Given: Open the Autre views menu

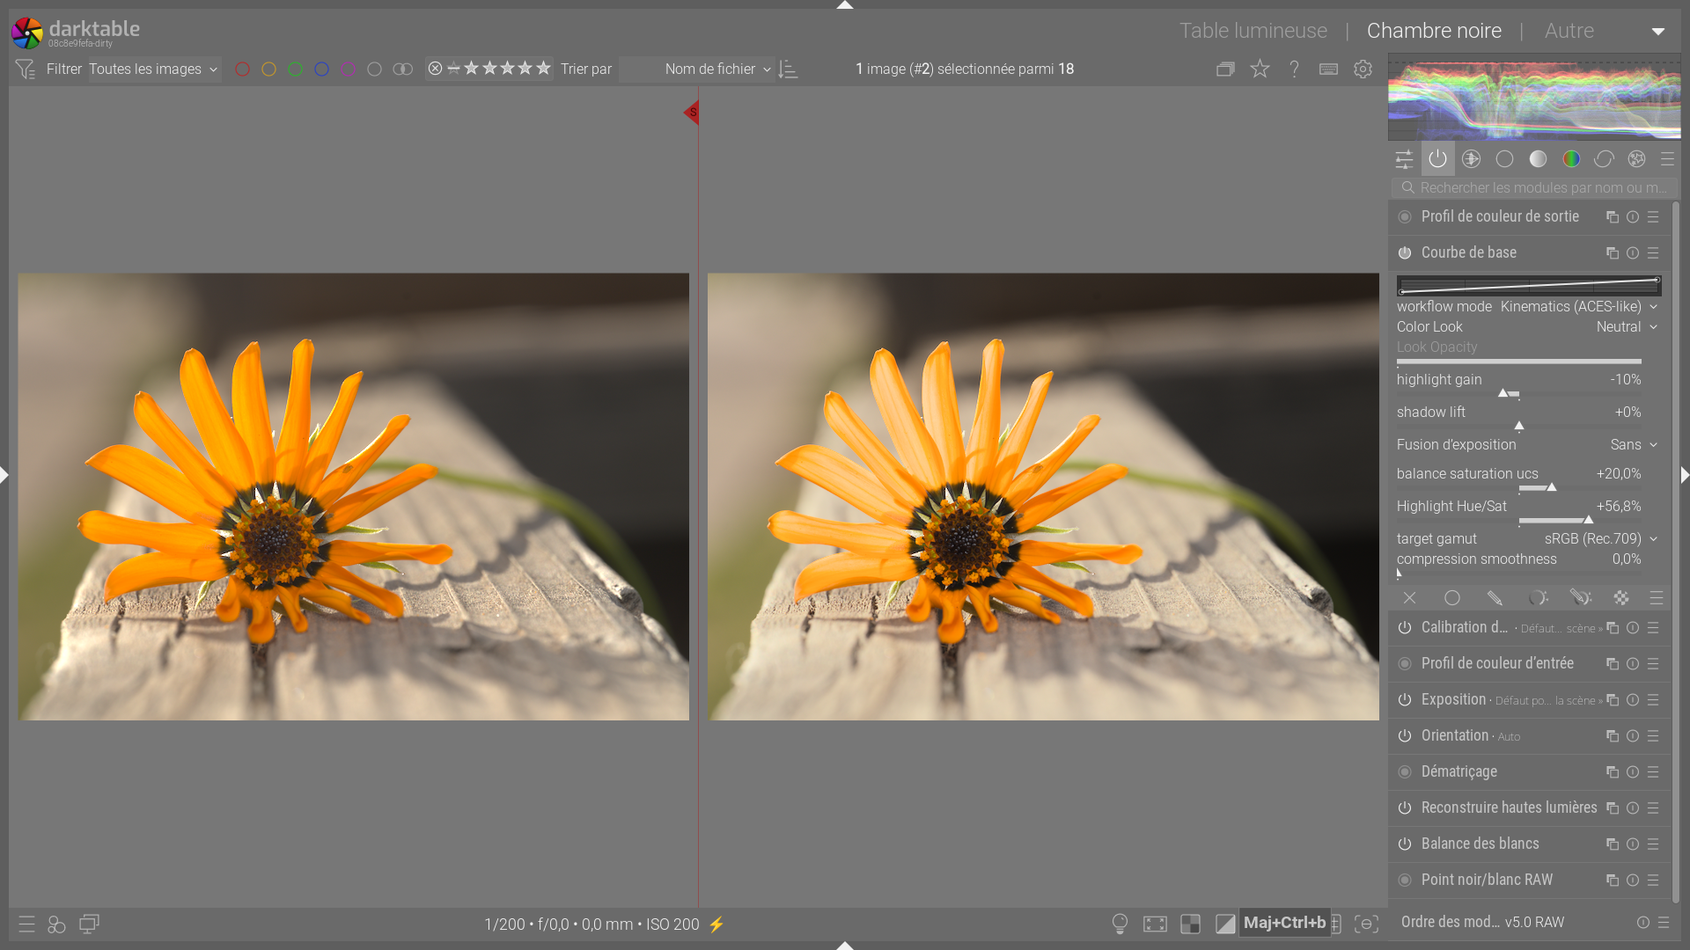Looking at the screenshot, I should pos(1569,31).
